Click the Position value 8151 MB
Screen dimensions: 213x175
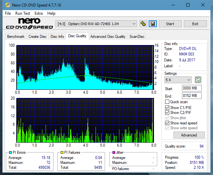point(197,163)
